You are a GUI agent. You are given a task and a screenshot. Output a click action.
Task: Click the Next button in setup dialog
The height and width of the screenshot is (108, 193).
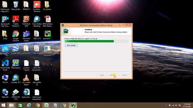[112, 75]
